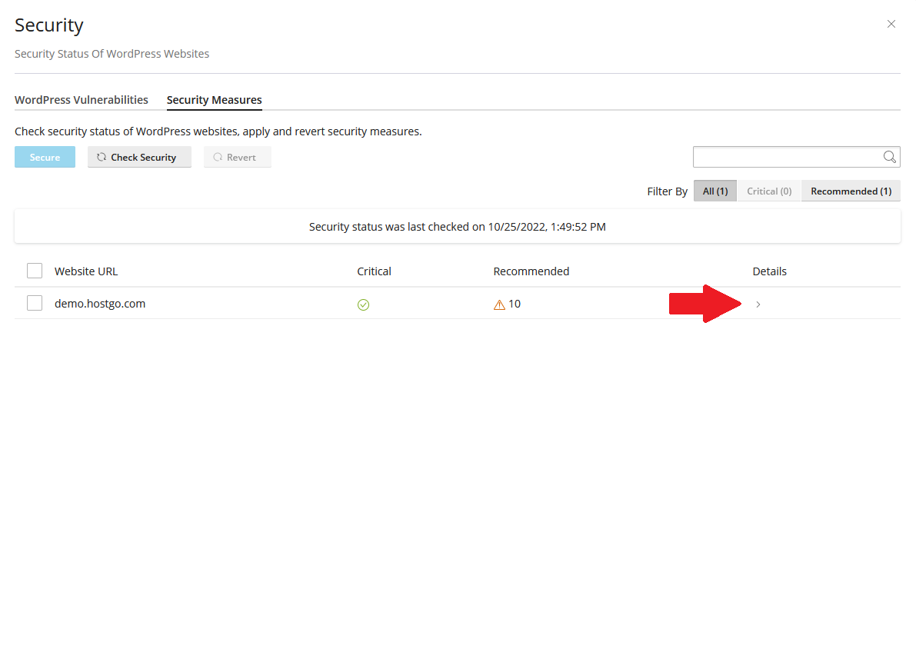Click the Website URL column header
The width and height of the screenshot is (916, 652).
click(86, 271)
